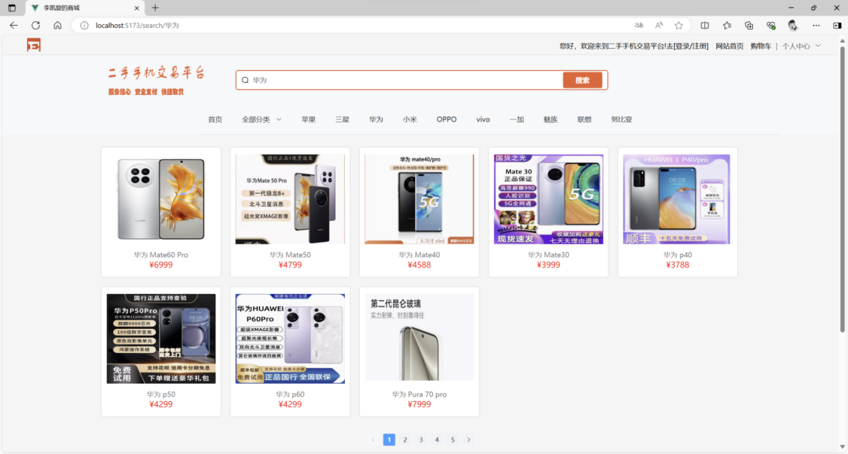Open 华为 Mate40 product image
The image size is (848, 454).
pos(419,199)
